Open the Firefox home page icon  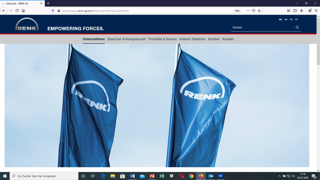[23, 11]
